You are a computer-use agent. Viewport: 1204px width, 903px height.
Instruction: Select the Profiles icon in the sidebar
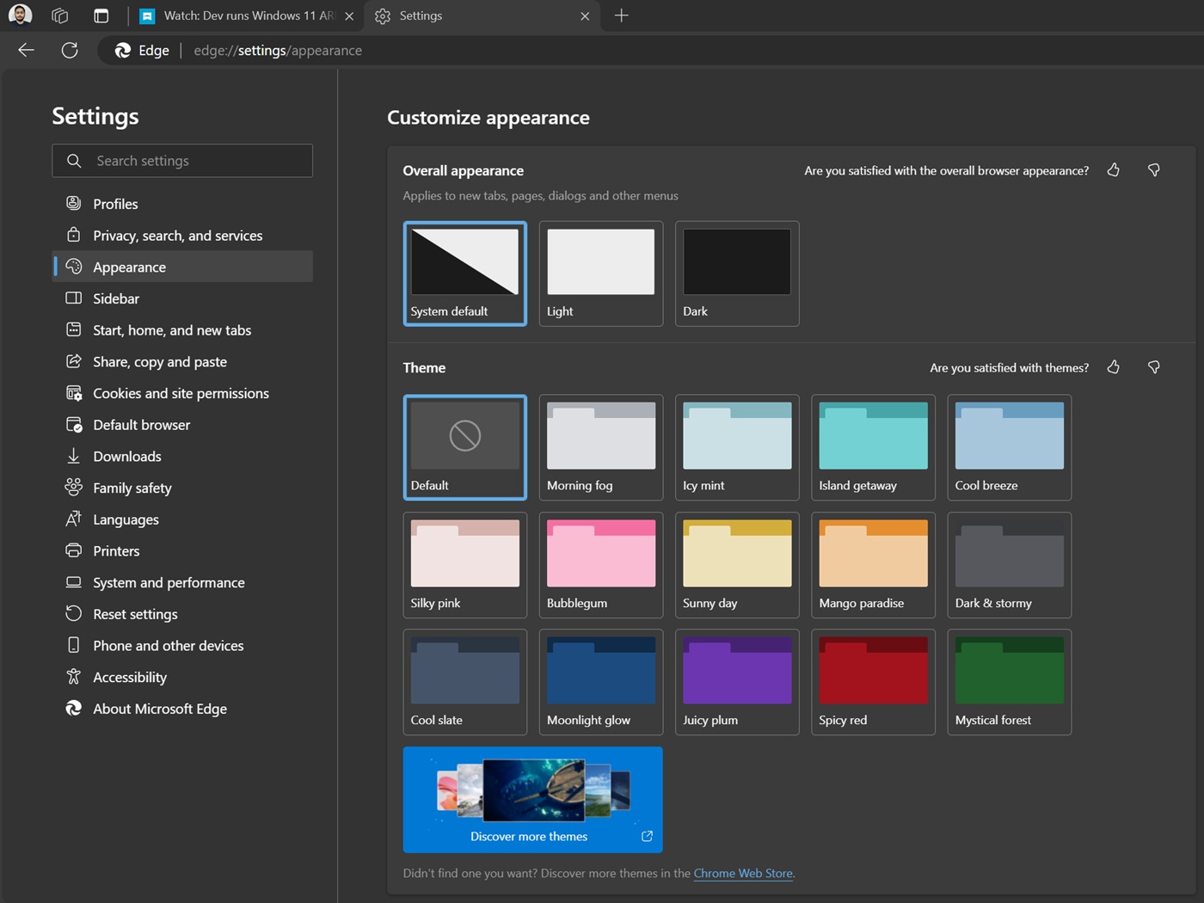tap(74, 204)
